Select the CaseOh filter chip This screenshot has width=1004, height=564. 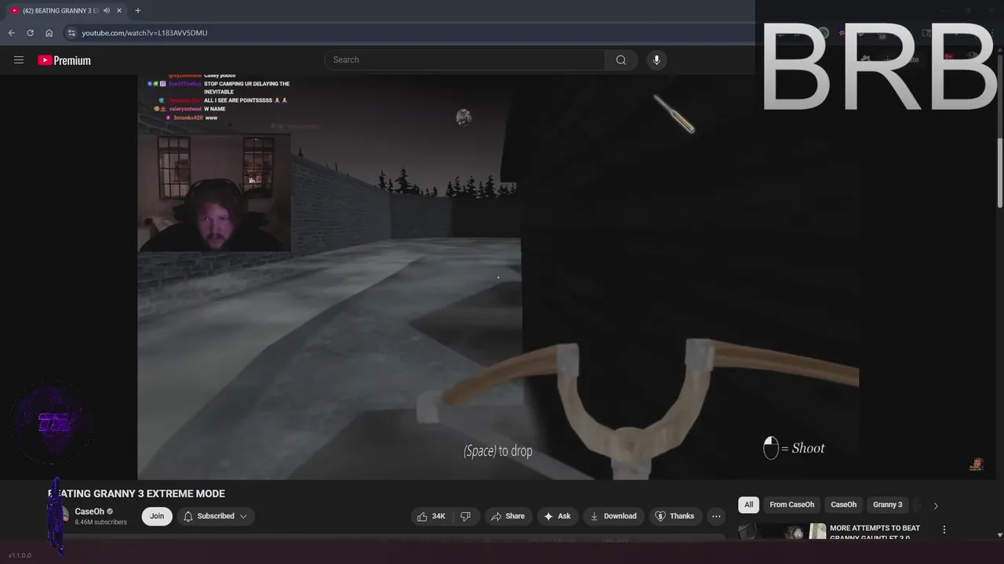click(x=843, y=504)
